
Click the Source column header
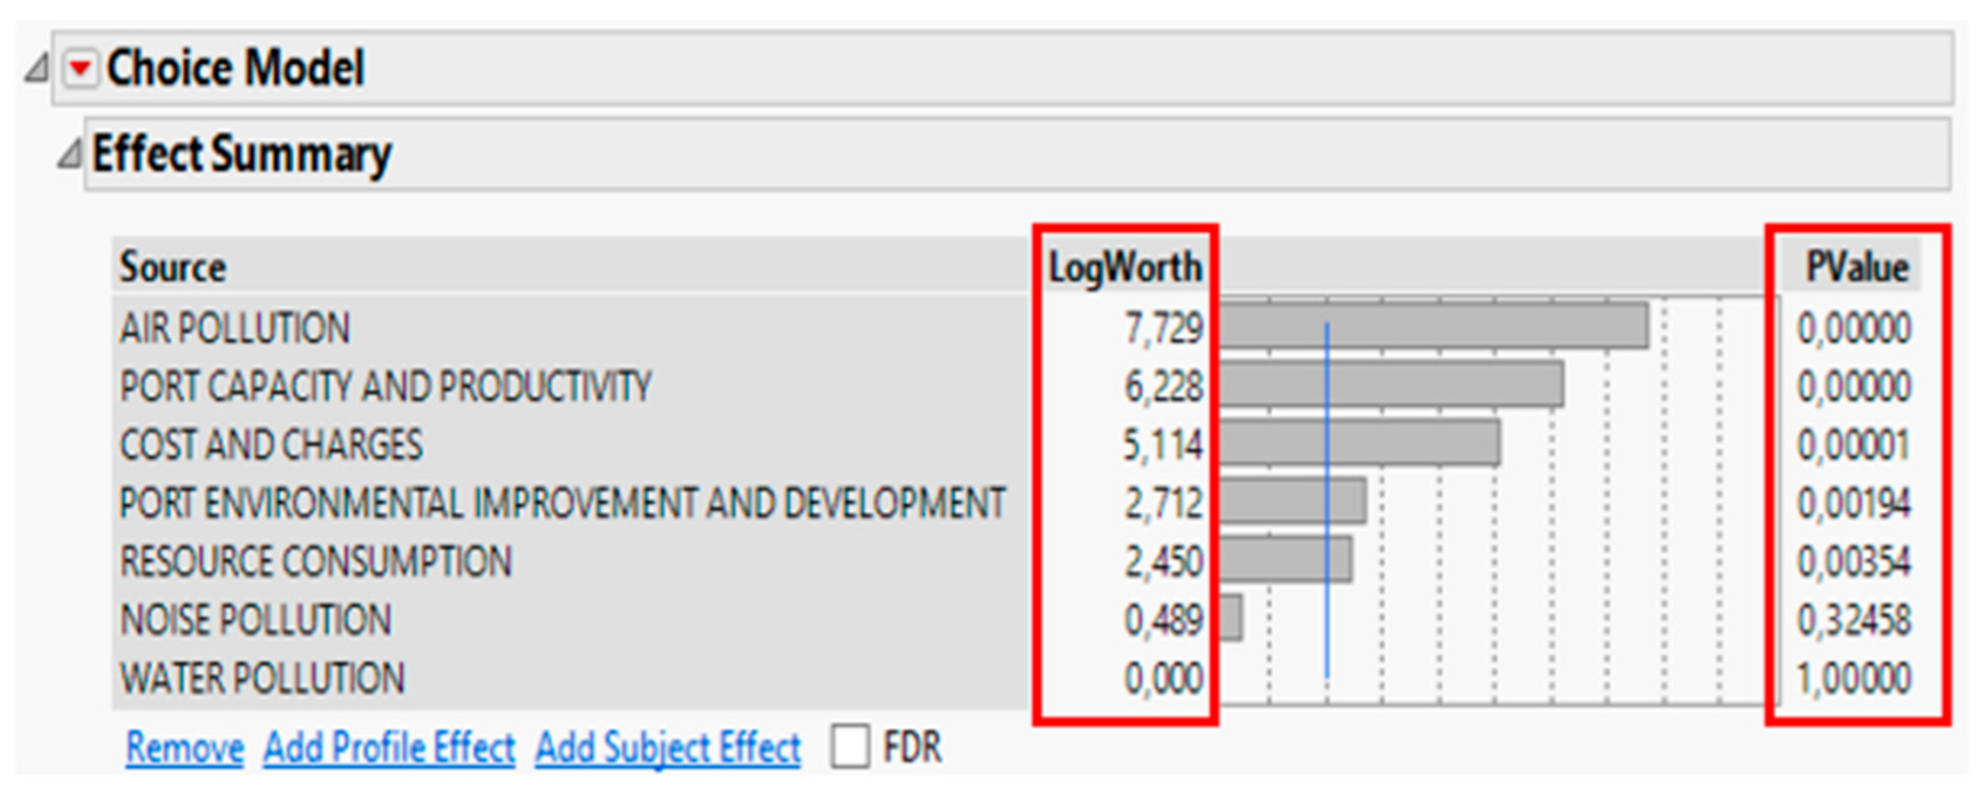[173, 268]
